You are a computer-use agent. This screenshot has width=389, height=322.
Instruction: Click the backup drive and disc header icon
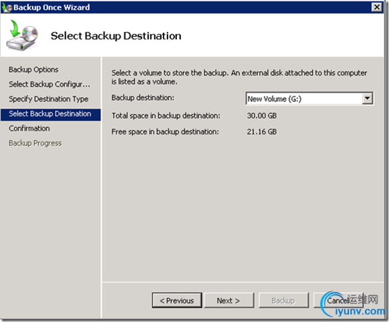(22, 36)
